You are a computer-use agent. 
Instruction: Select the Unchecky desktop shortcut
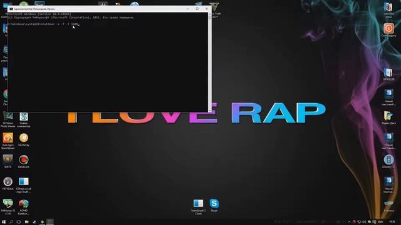click(24, 139)
